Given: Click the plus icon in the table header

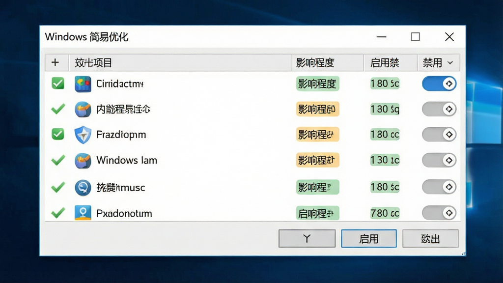Looking at the screenshot, I should tap(55, 62).
